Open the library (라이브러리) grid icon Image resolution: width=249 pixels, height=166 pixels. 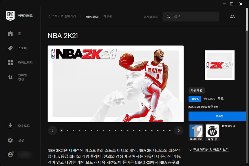pos(10,63)
